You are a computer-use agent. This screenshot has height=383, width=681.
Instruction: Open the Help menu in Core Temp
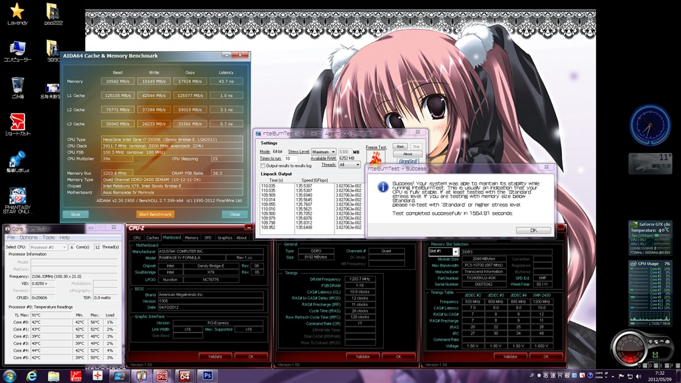tap(65, 237)
